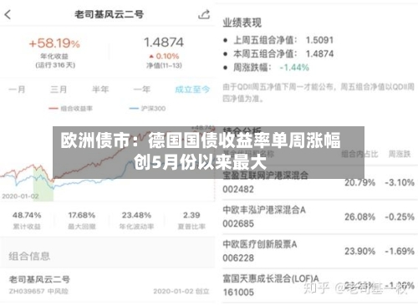The height and width of the screenshot is (306, 418).
Task: Click the 26.08% allocation cell
Action: tap(359, 217)
